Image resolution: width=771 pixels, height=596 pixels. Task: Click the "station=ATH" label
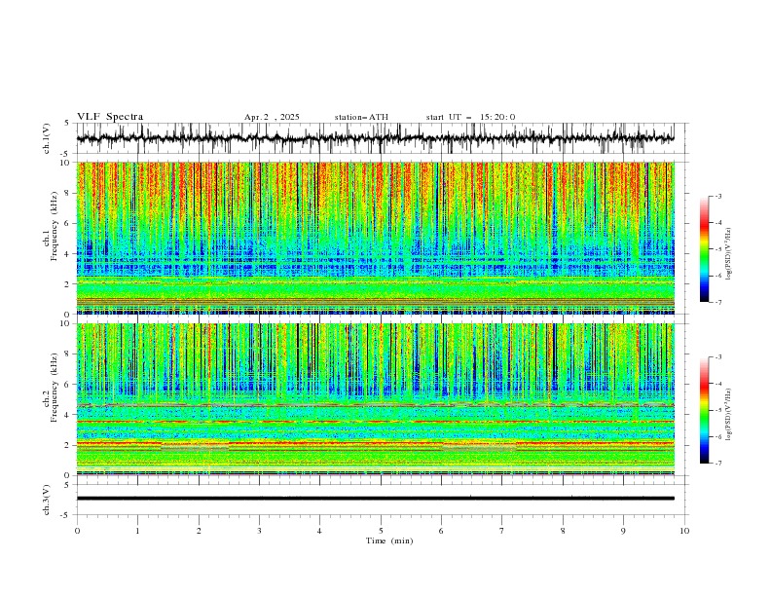[x=361, y=117]
